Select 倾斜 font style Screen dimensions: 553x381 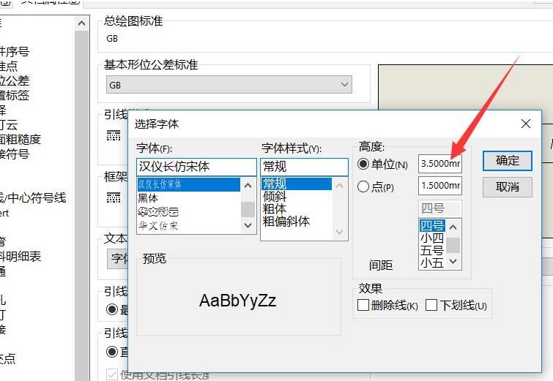click(296, 196)
